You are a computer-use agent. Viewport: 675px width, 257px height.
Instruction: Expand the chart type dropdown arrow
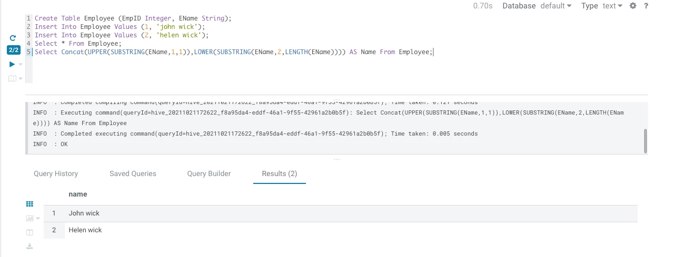(x=38, y=219)
